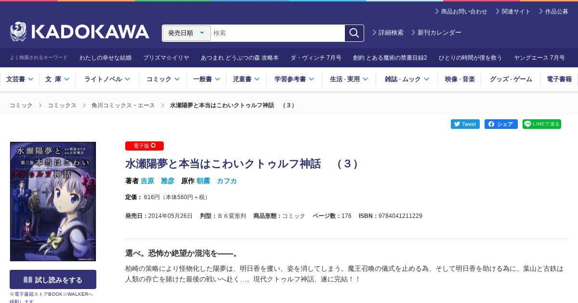Expand the ライトノベル menu
The height and width of the screenshot is (303, 578).
pos(107,79)
